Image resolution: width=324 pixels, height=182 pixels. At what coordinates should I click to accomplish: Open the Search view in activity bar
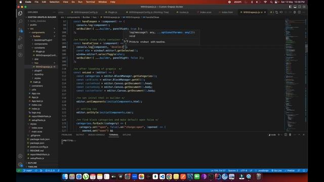[x=20, y=21]
